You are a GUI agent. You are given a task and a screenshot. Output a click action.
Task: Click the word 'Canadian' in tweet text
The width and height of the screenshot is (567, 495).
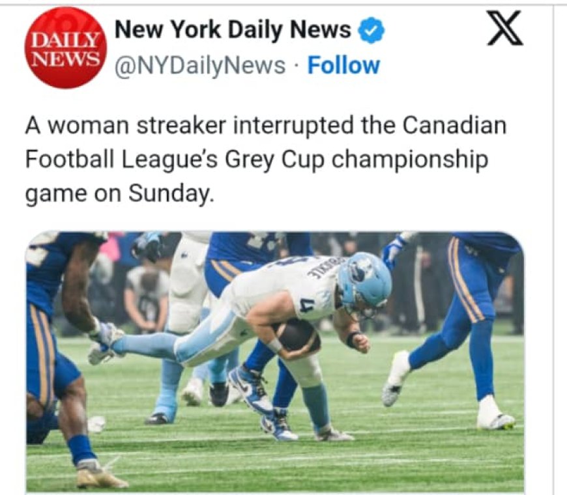pos(454,125)
